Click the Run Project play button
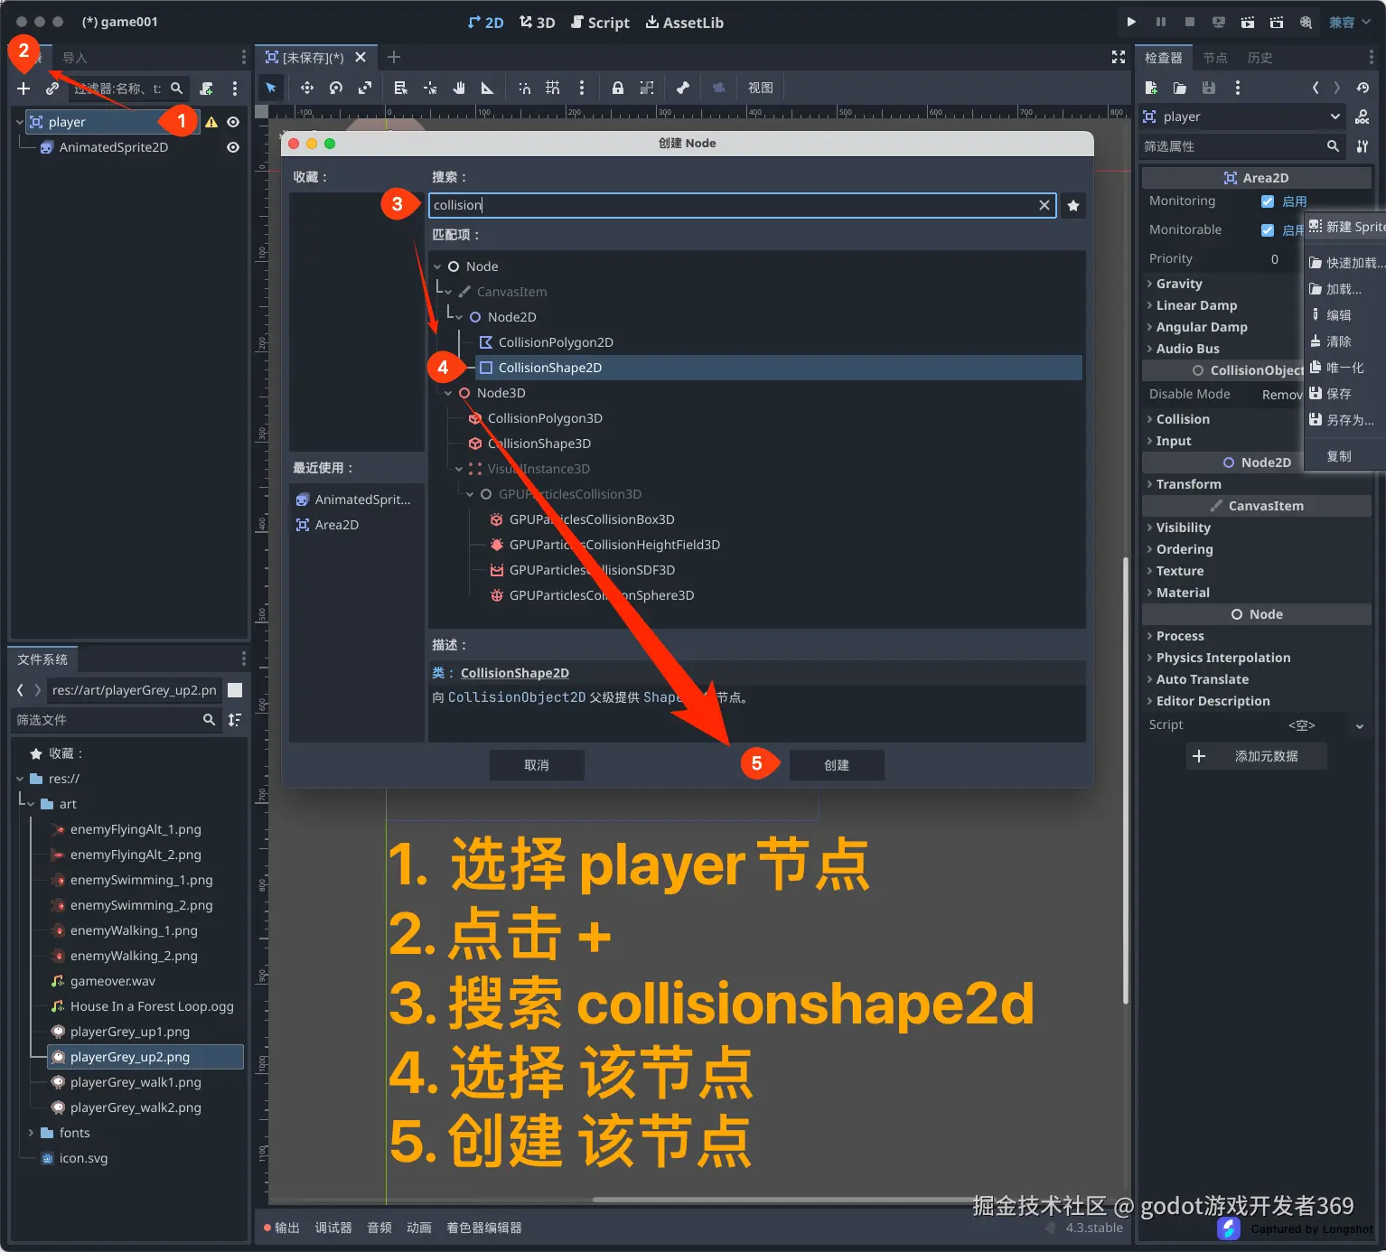 (x=1132, y=22)
